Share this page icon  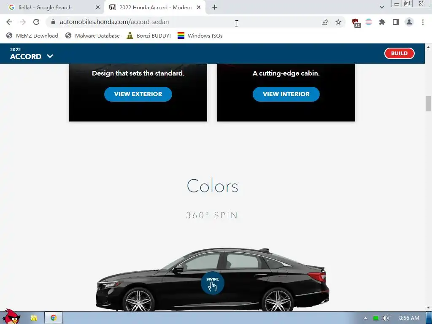pos(325,22)
